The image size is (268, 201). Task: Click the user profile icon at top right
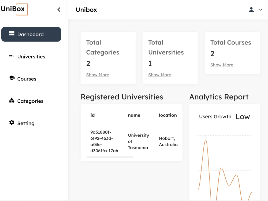pos(251,9)
